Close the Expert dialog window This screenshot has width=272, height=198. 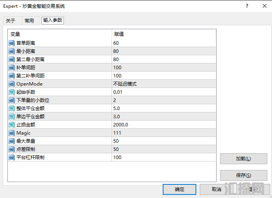pos(265,6)
